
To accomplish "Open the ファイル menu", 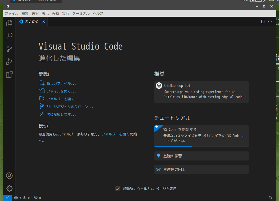I will click(11, 14).
